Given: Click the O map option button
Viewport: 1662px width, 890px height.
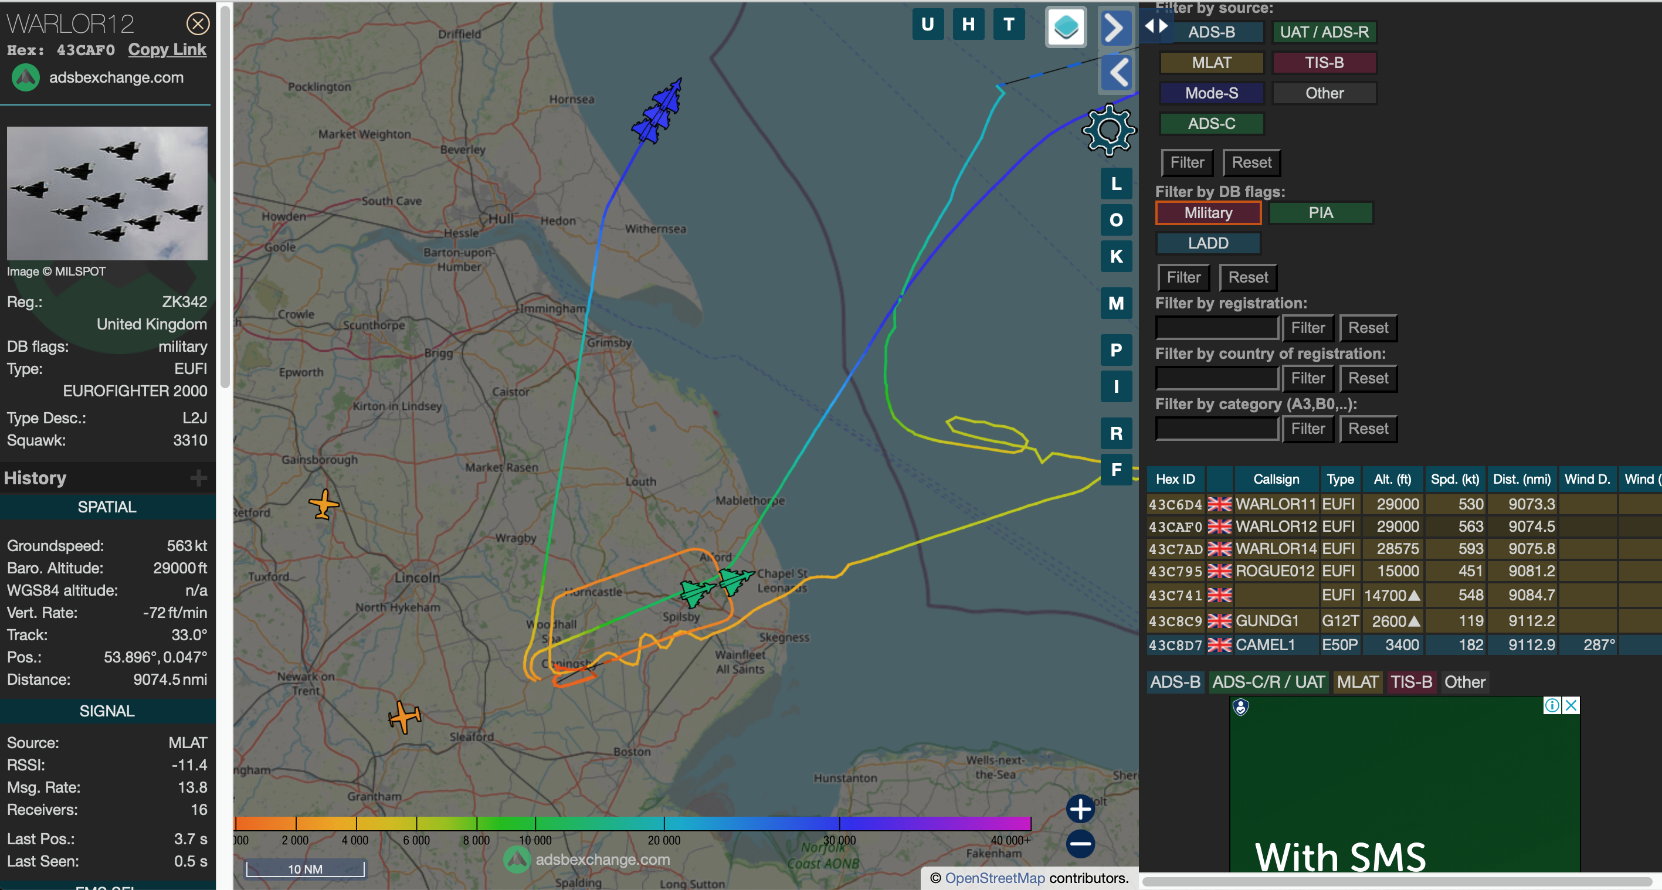Looking at the screenshot, I should pos(1116,220).
